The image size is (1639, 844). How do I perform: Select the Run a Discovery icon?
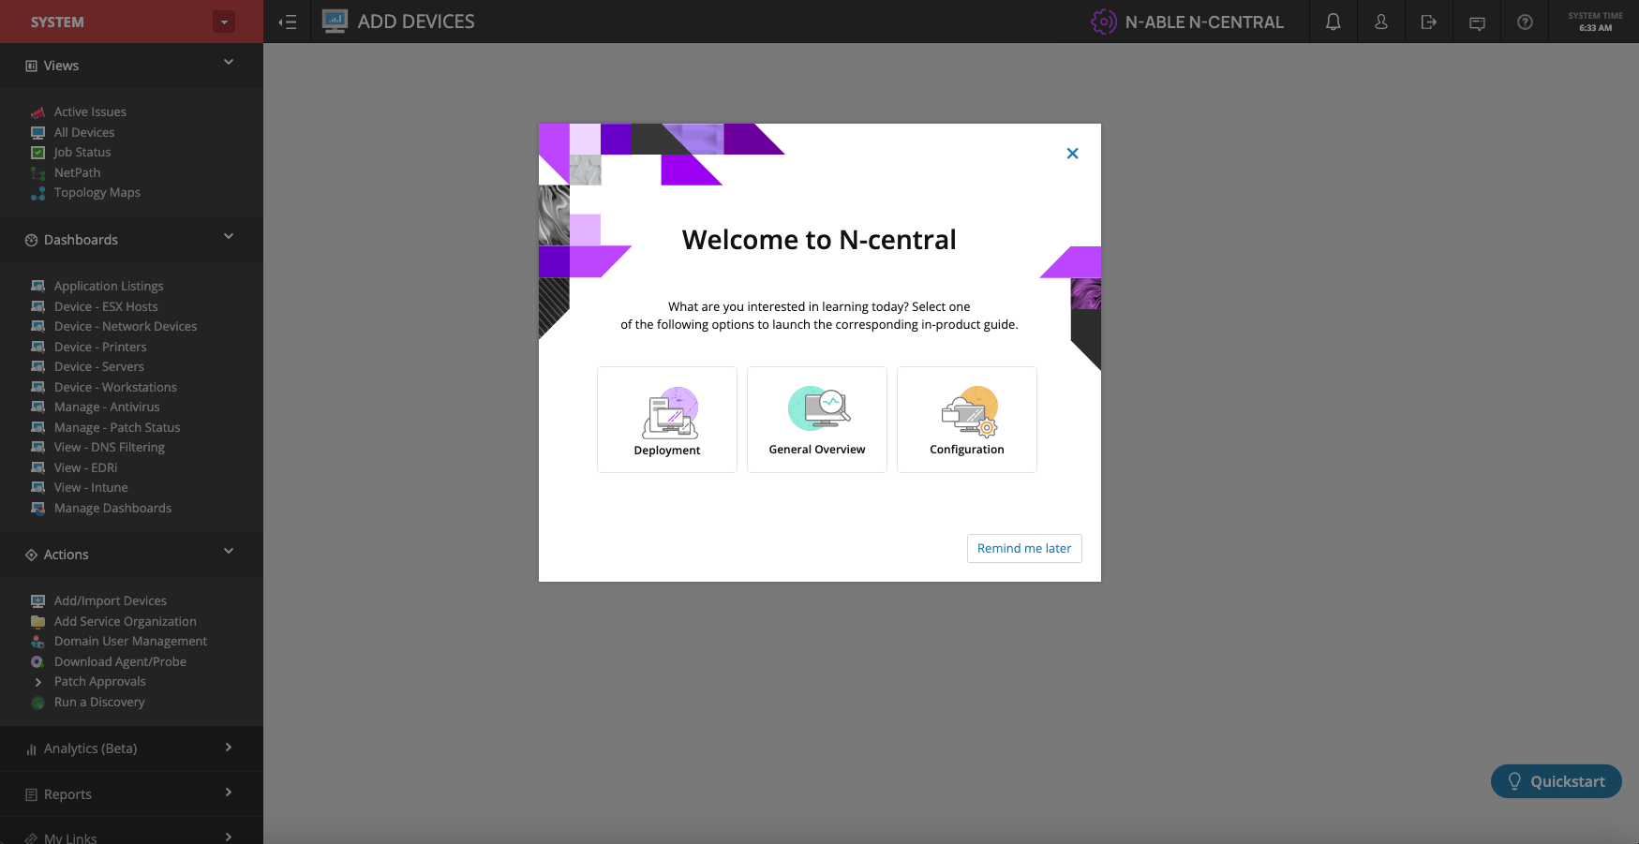tap(37, 702)
